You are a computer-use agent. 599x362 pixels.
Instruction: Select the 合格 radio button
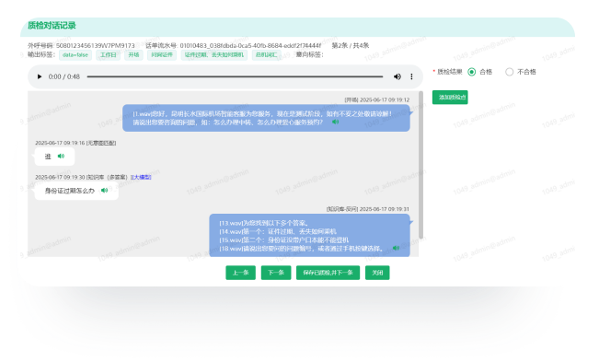click(472, 72)
